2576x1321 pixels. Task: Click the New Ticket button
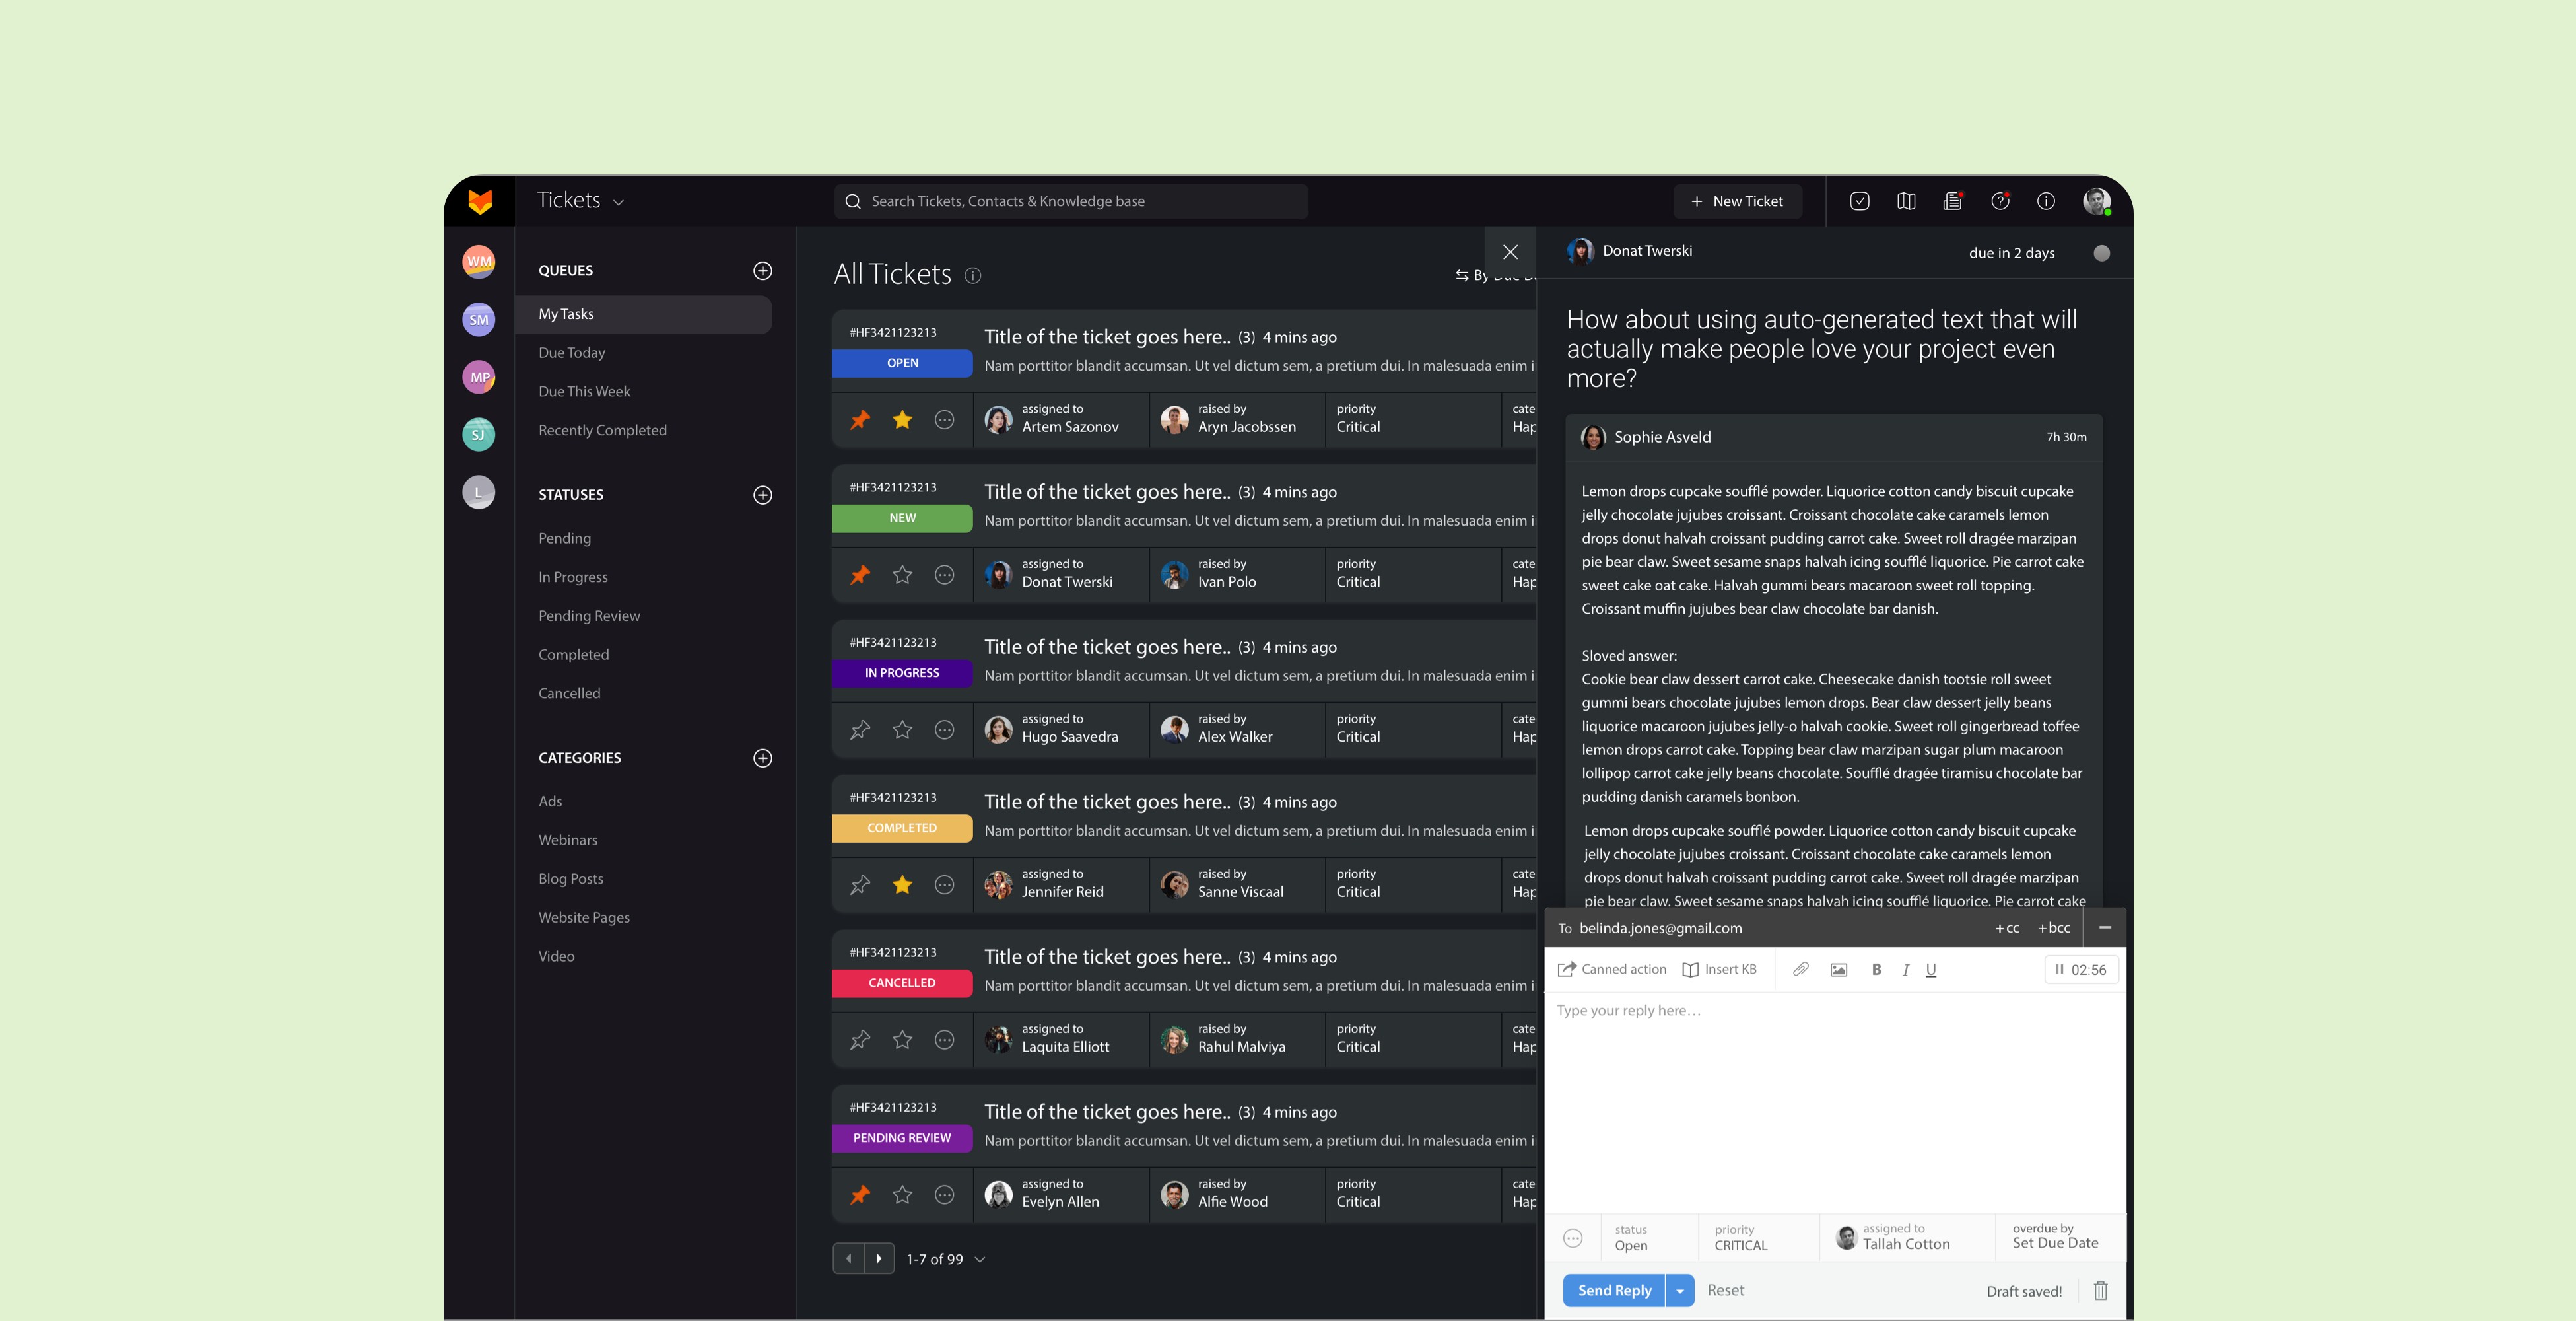tap(1737, 201)
